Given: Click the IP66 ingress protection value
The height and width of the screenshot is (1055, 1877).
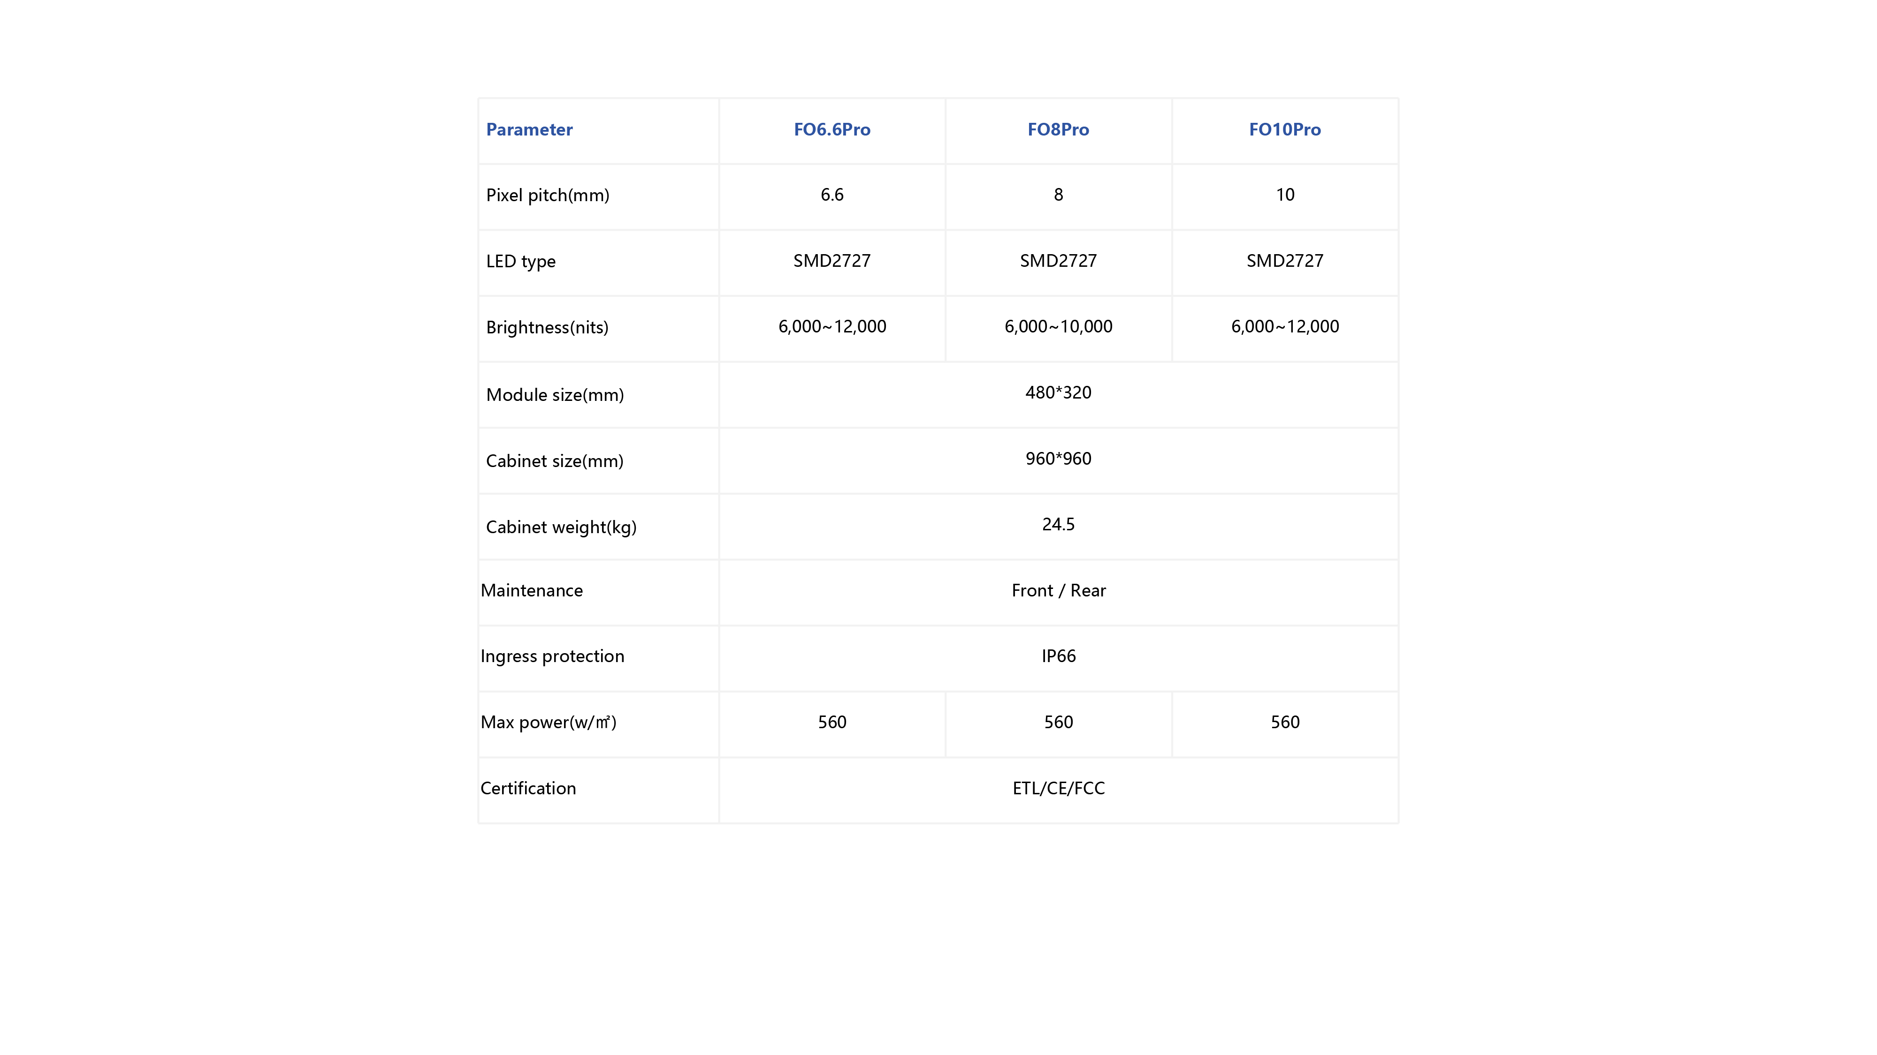Looking at the screenshot, I should [1058, 656].
